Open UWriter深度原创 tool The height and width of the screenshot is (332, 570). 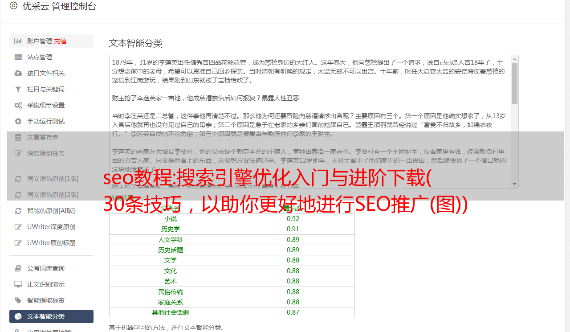pos(51,227)
